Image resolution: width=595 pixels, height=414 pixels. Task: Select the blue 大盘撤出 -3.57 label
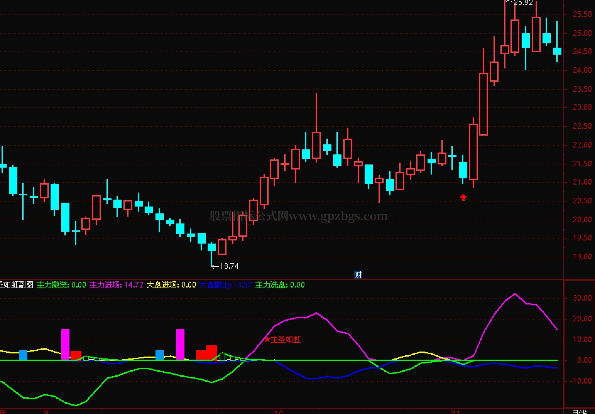click(x=225, y=285)
